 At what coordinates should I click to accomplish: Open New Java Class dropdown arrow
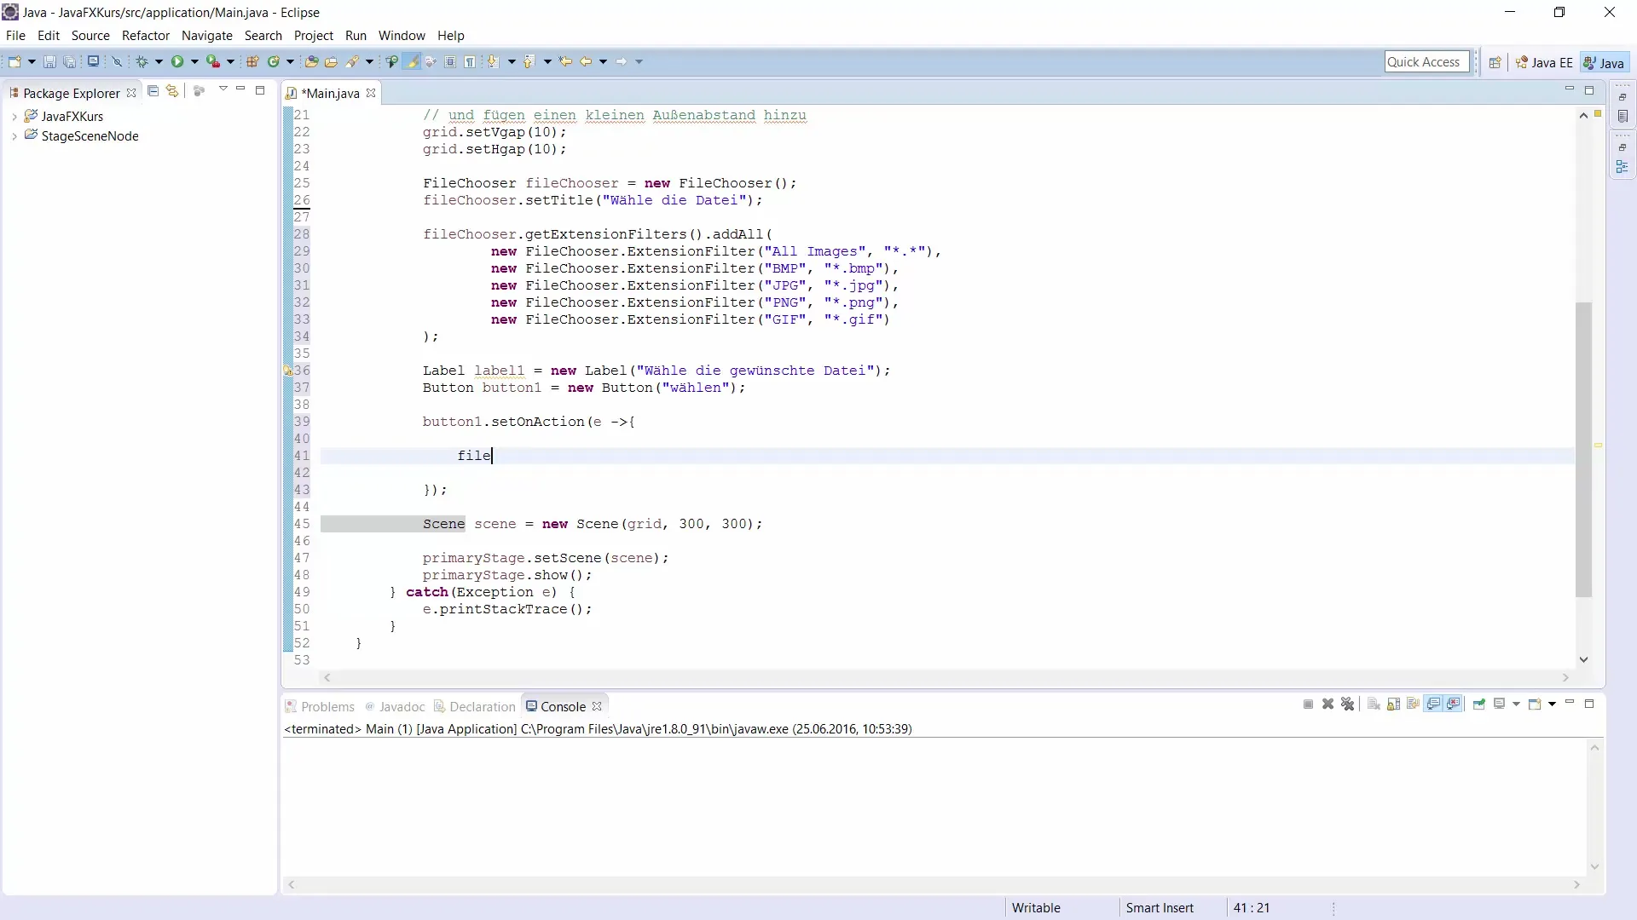(290, 61)
